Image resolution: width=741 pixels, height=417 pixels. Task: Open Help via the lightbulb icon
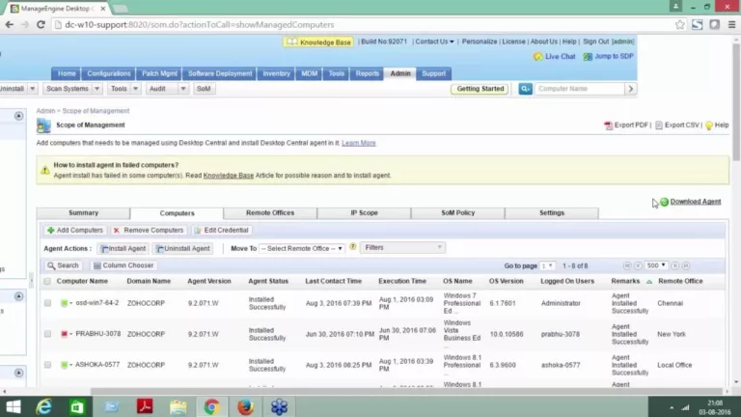[709, 125]
